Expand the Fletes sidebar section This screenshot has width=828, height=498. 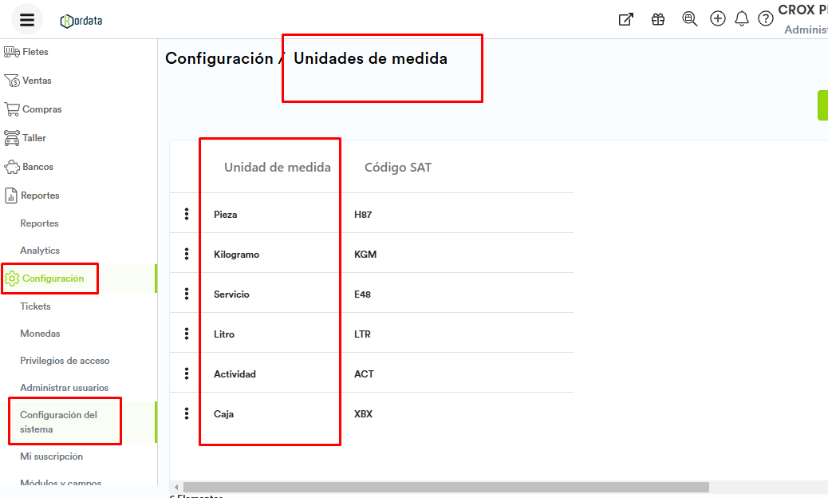click(35, 52)
